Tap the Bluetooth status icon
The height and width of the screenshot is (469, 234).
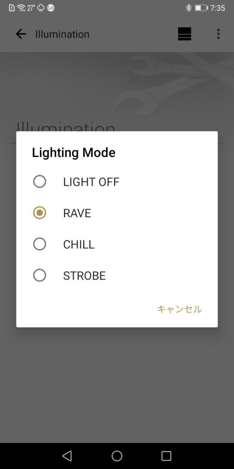point(188,8)
